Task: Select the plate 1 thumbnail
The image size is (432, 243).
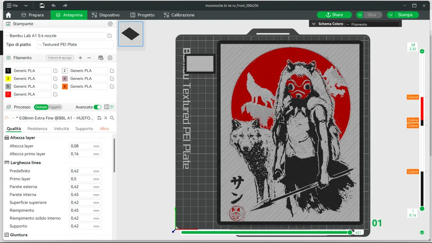Action: [131, 34]
